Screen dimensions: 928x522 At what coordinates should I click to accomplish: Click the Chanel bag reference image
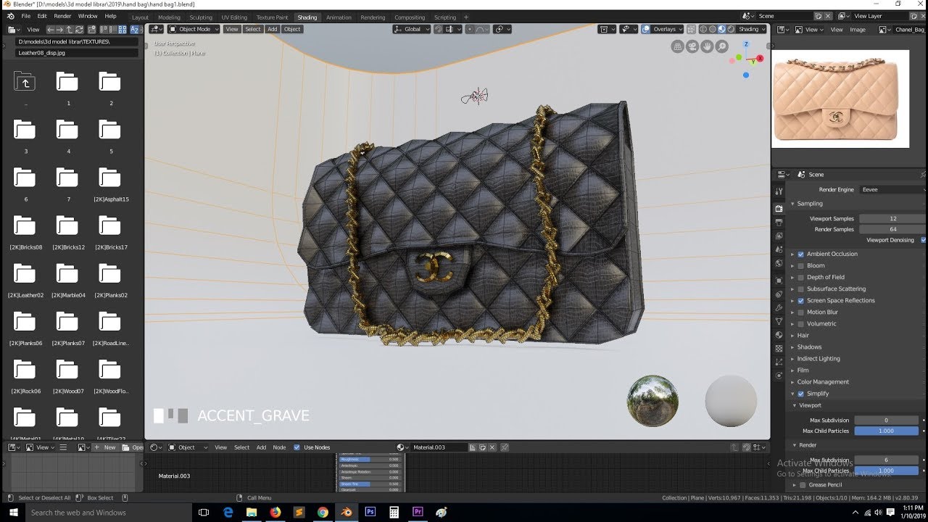pos(840,99)
